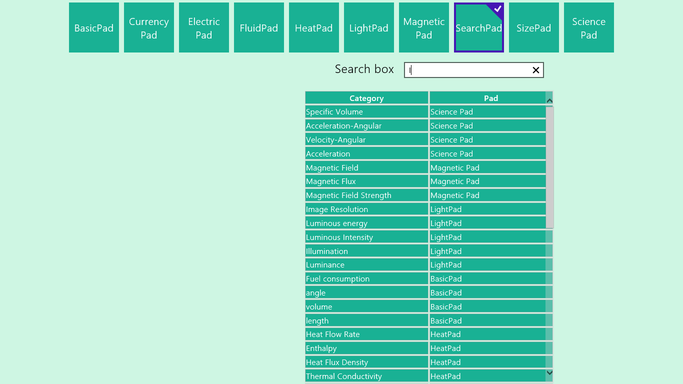
Task: Toggle the selected SearchPad tile
Action: click(479, 27)
